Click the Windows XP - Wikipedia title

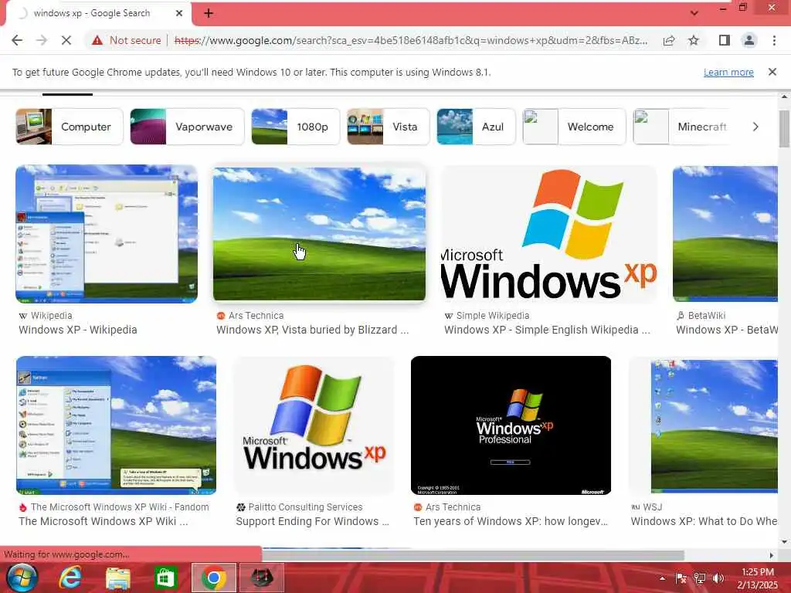(x=78, y=330)
